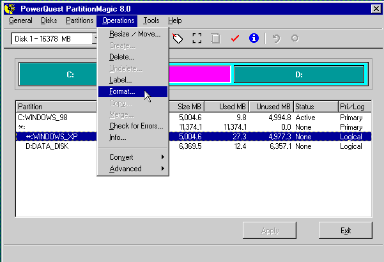Close the Operations menu from menu bar
384x262 pixels.
tap(117, 20)
